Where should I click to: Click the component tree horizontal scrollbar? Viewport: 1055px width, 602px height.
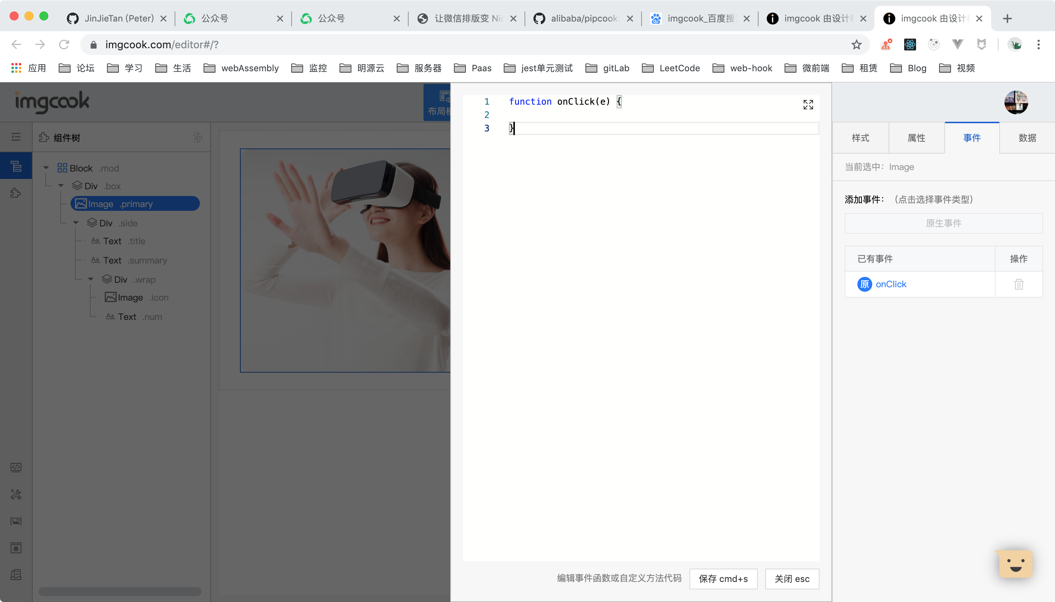120,591
